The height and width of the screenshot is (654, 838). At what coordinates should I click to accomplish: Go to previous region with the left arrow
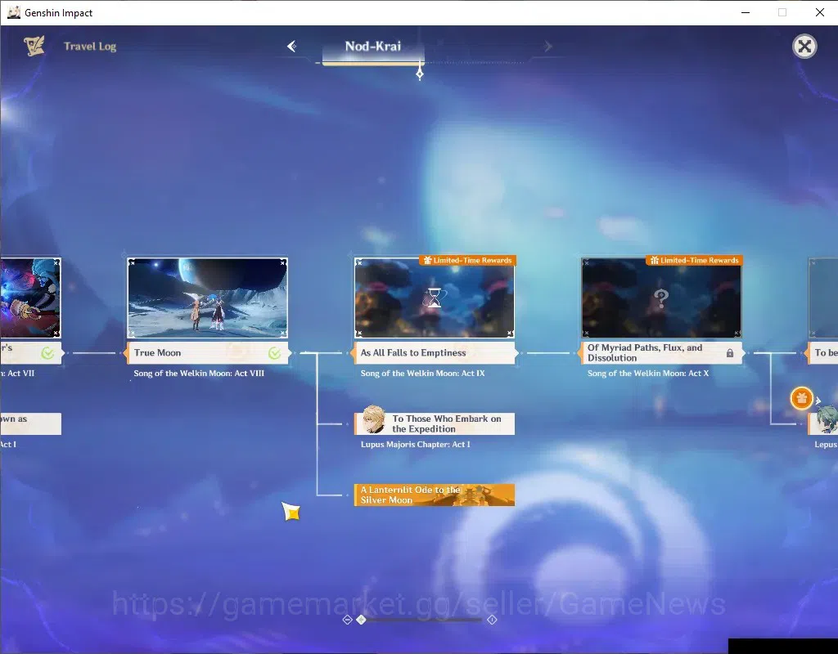pos(292,47)
